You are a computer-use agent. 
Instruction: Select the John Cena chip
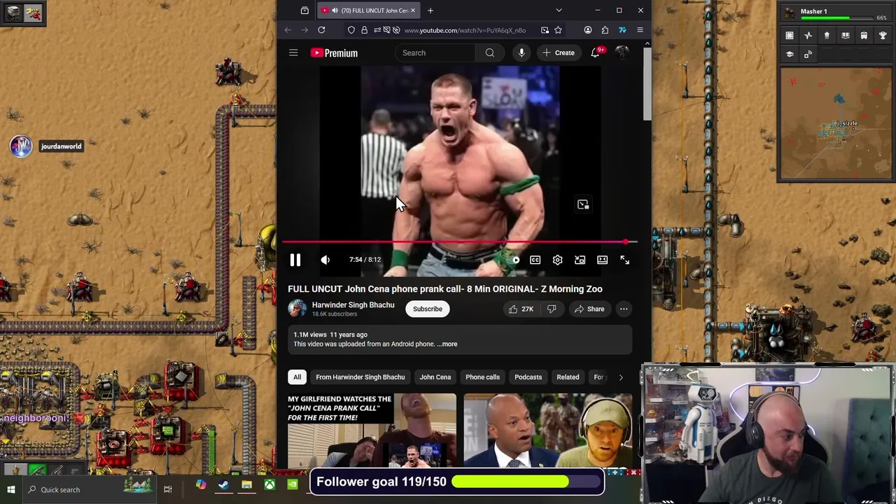click(435, 377)
